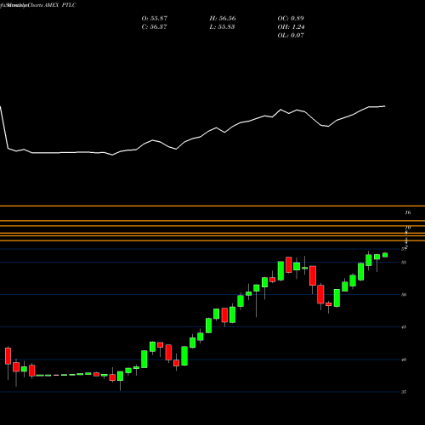Click the upper axis label "10"

point(408,228)
